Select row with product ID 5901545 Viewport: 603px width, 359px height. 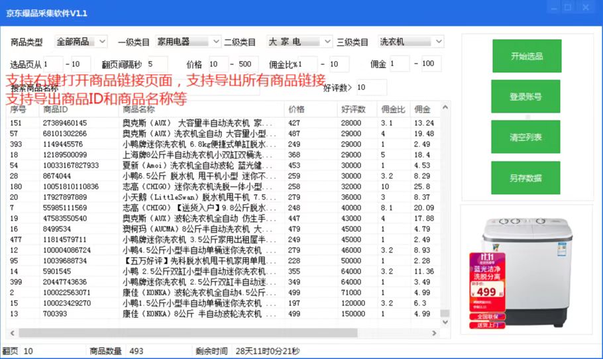click(223, 271)
